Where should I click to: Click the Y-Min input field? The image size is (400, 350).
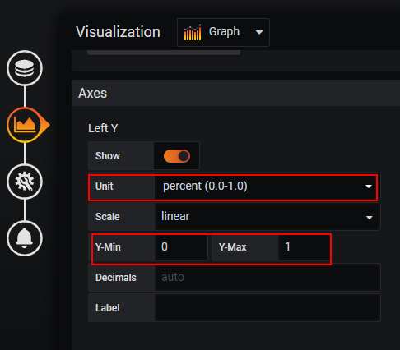tap(181, 247)
